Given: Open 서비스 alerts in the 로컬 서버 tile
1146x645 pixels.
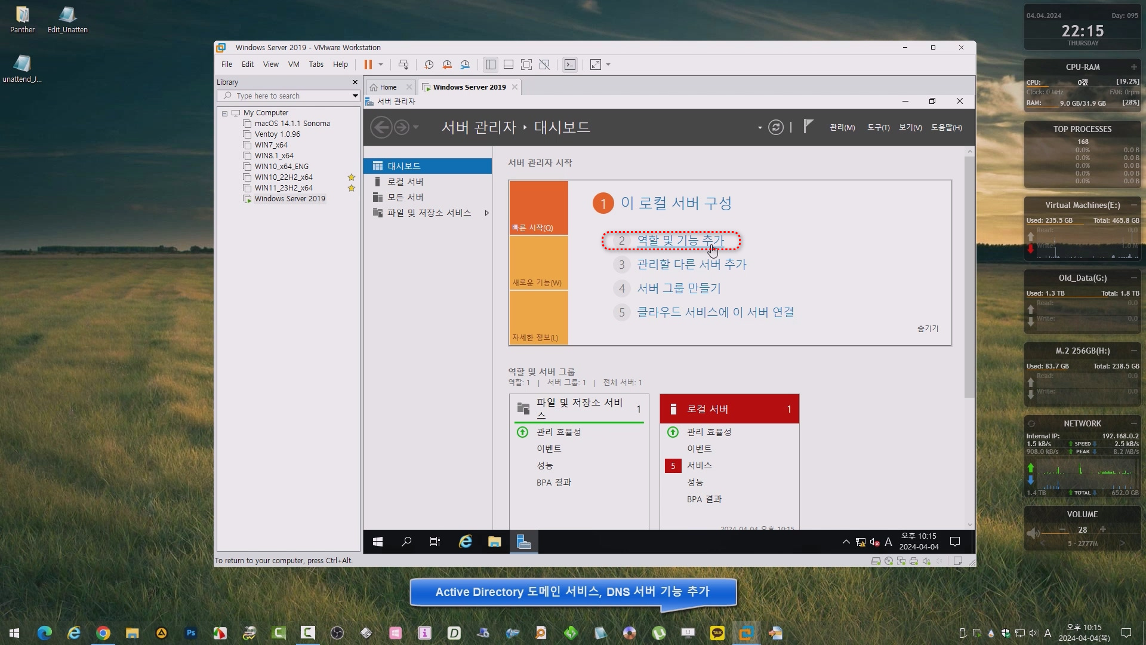Looking at the screenshot, I should 699,466.
